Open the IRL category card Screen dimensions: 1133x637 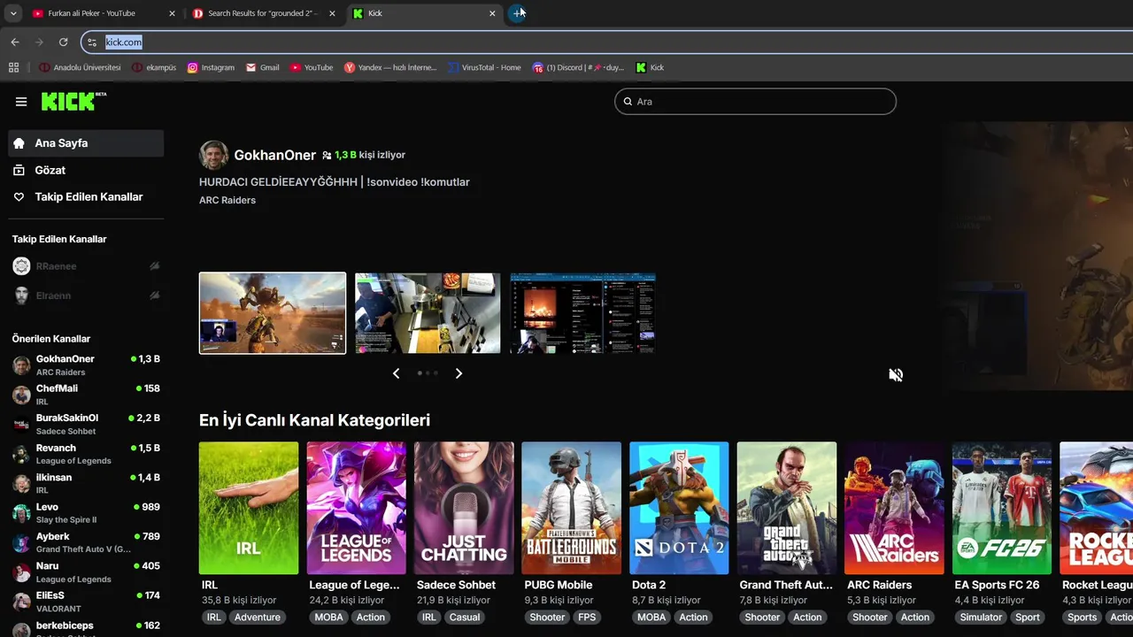pyautogui.click(x=249, y=508)
